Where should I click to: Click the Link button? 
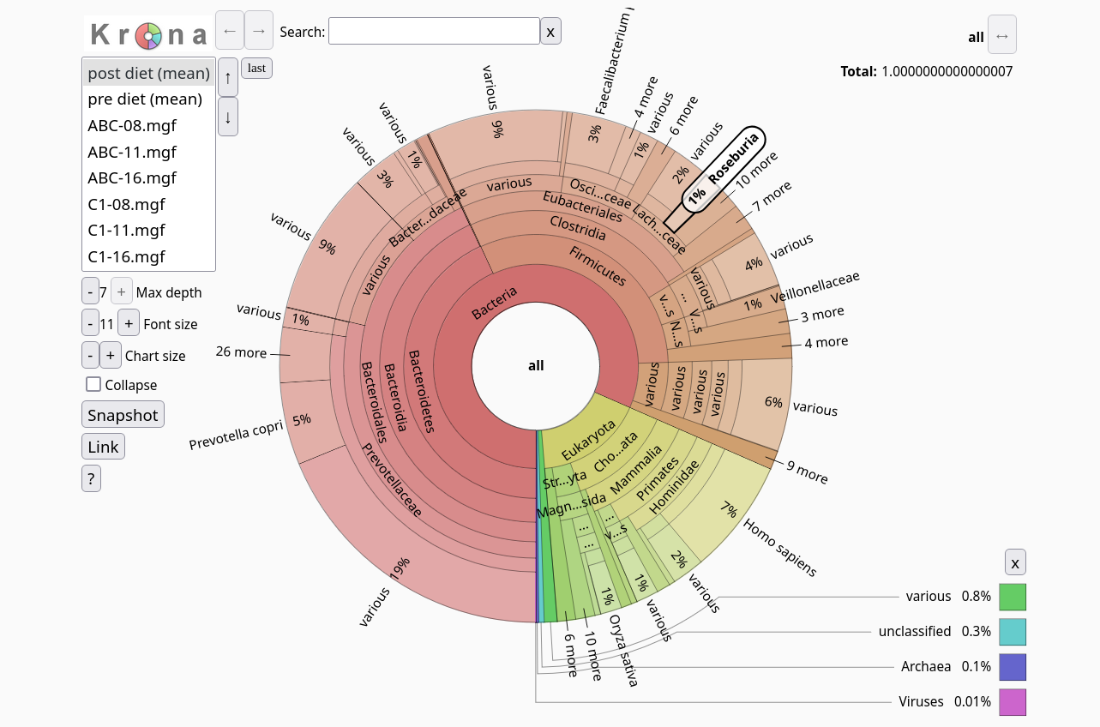pyautogui.click(x=103, y=447)
